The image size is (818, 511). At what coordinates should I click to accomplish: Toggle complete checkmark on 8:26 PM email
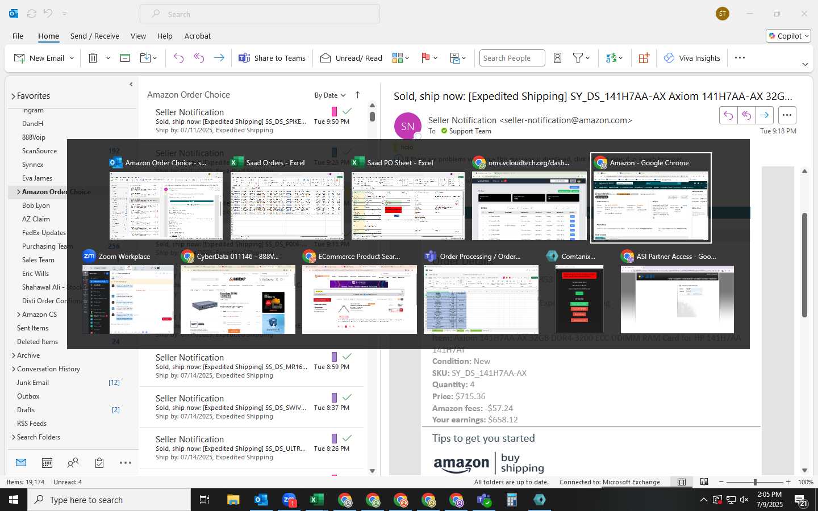tap(347, 438)
